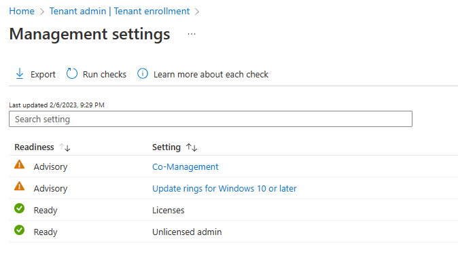Click the chevron after Tenant enrollment breadcrumb
458x269 pixels.
(197, 12)
